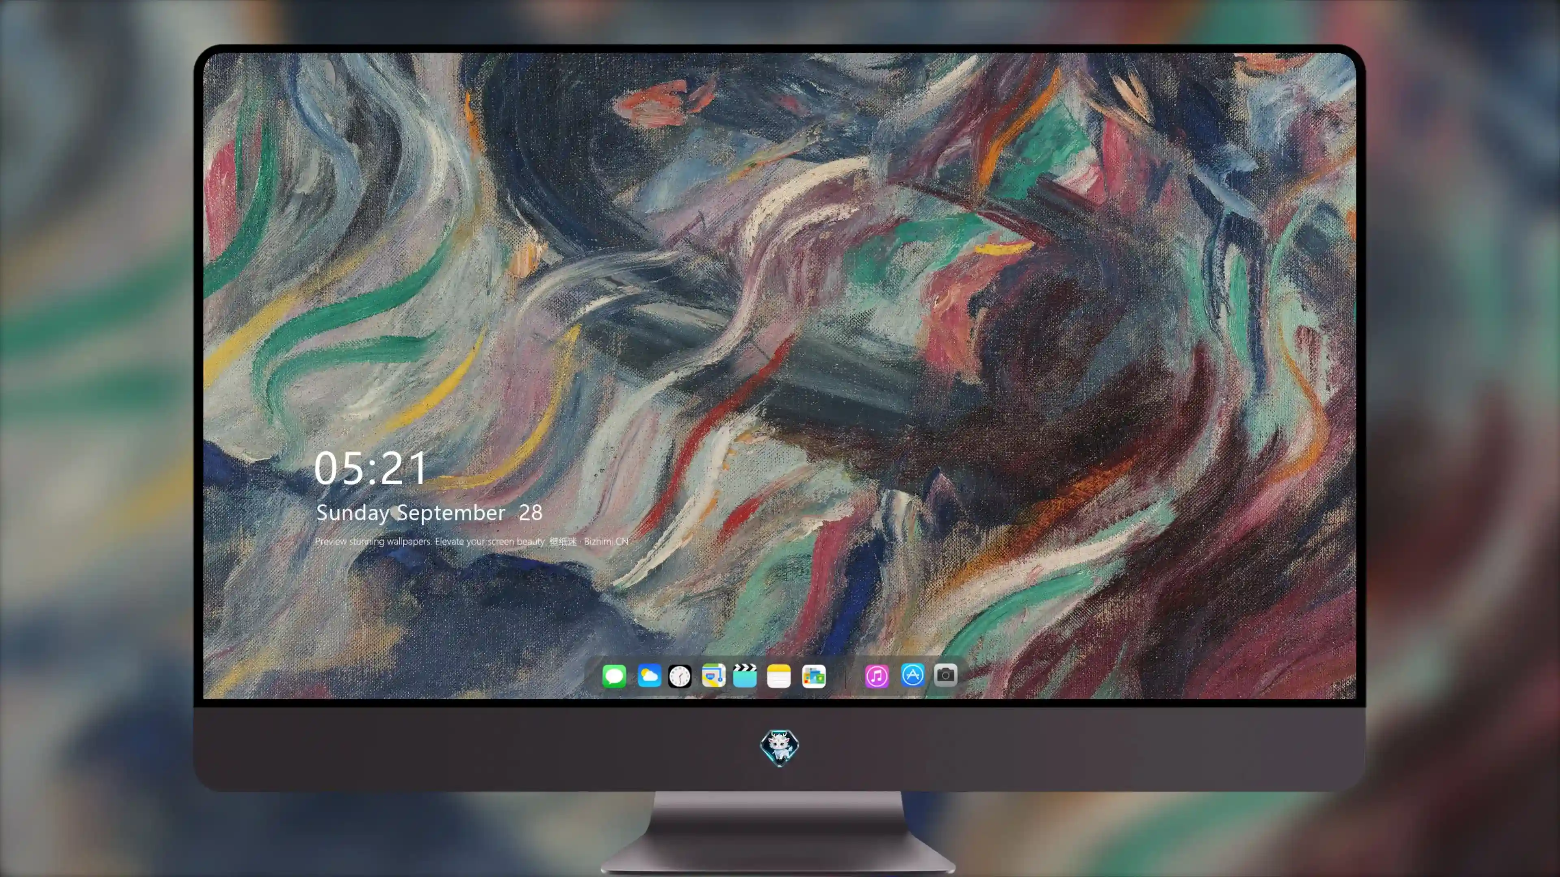
Task: Open the Maps app in the dock
Action: click(x=713, y=676)
